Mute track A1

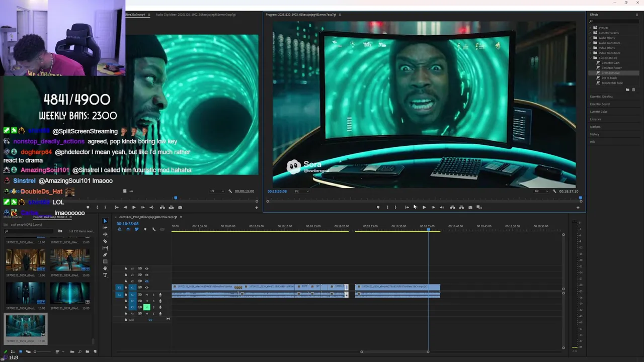coord(147,295)
